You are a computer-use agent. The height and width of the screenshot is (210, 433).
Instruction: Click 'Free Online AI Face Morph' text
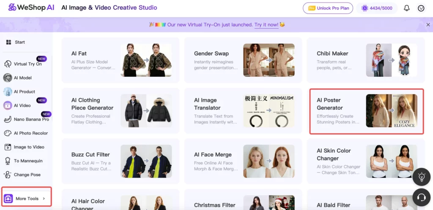click(x=216, y=166)
